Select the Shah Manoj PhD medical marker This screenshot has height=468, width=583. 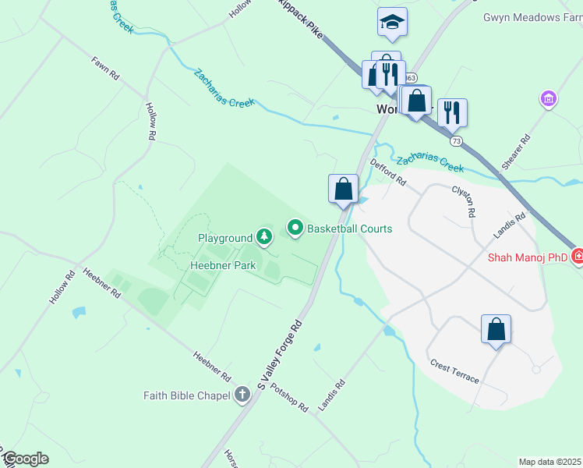tap(578, 257)
